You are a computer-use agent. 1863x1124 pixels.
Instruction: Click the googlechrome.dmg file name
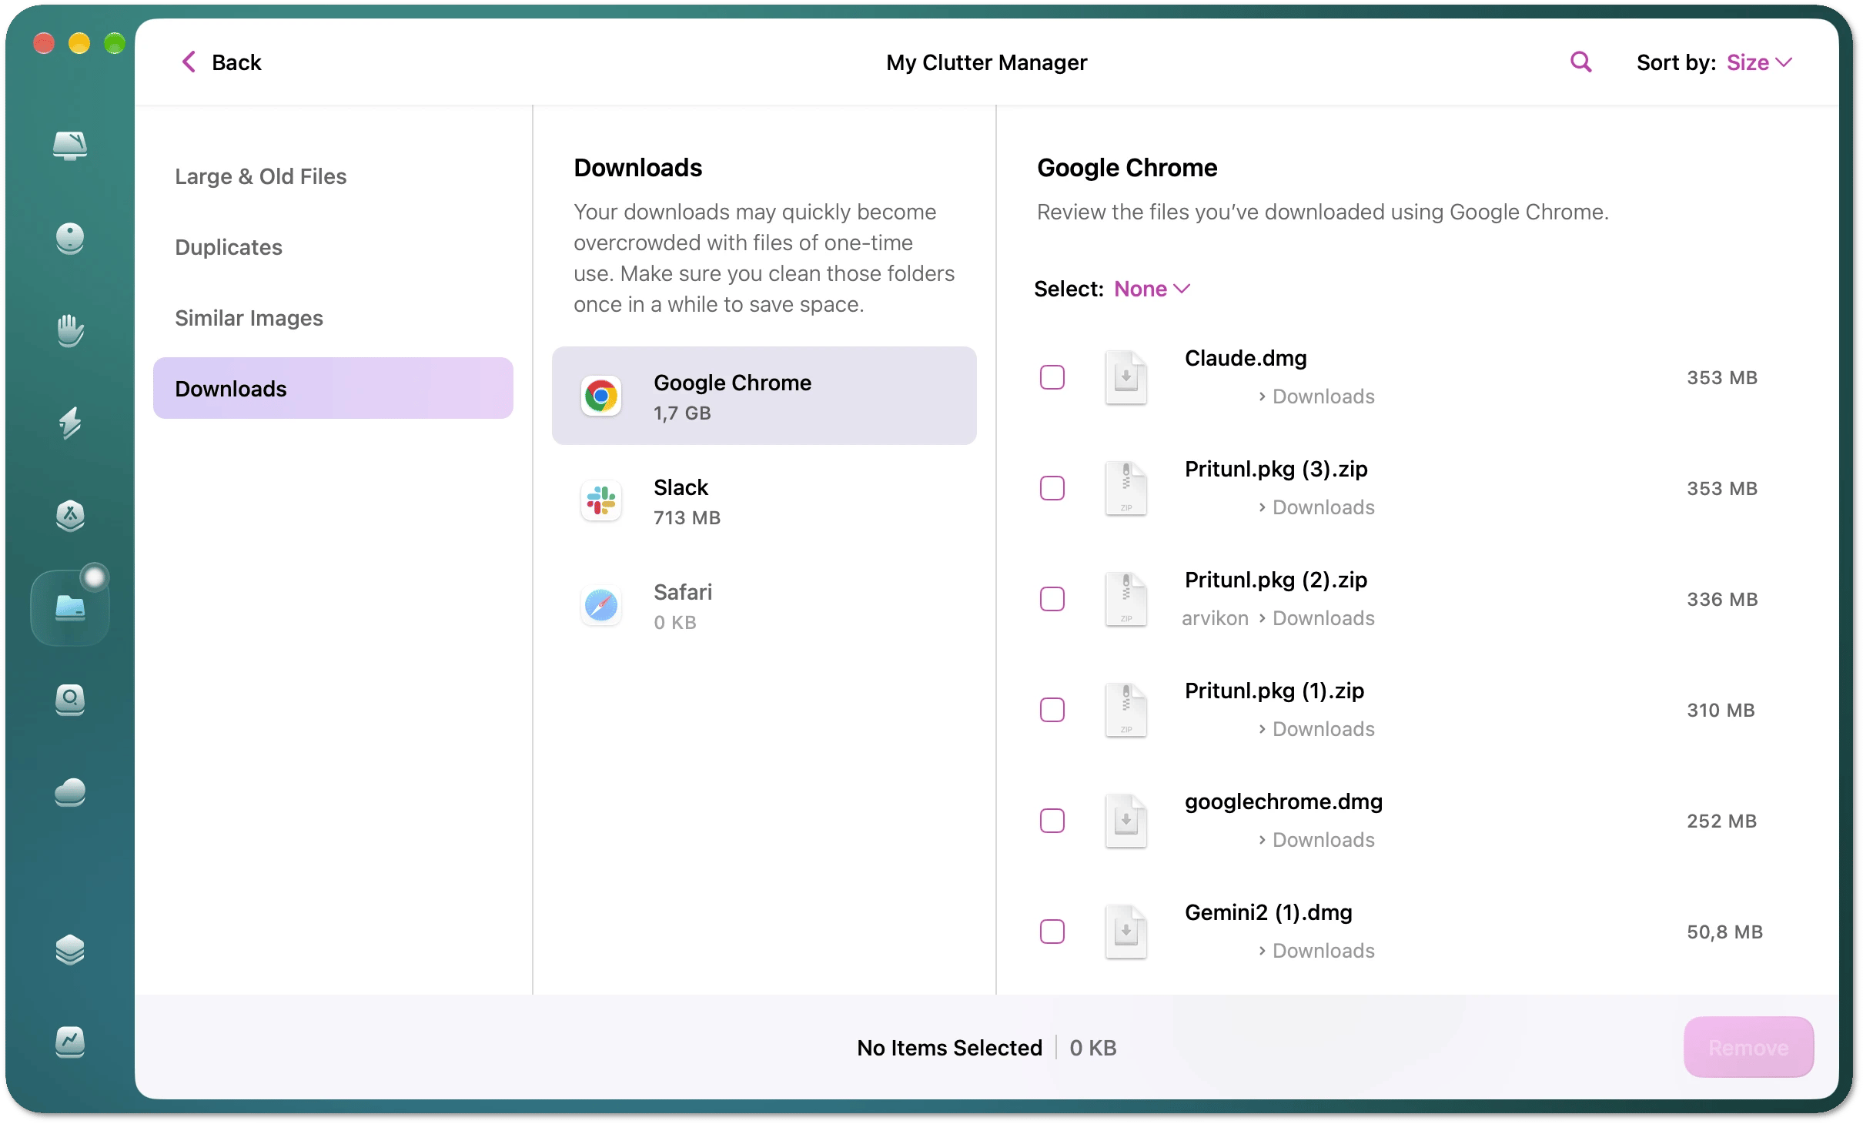(x=1283, y=801)
